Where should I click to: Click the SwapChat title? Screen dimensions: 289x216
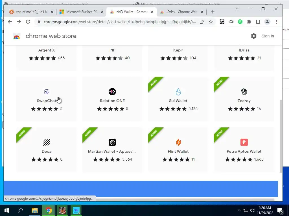47,101
